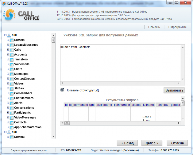Click the pstnnumber column header
Image resolution: width=193 pixels, height=155 pixels.
(122, 105)
